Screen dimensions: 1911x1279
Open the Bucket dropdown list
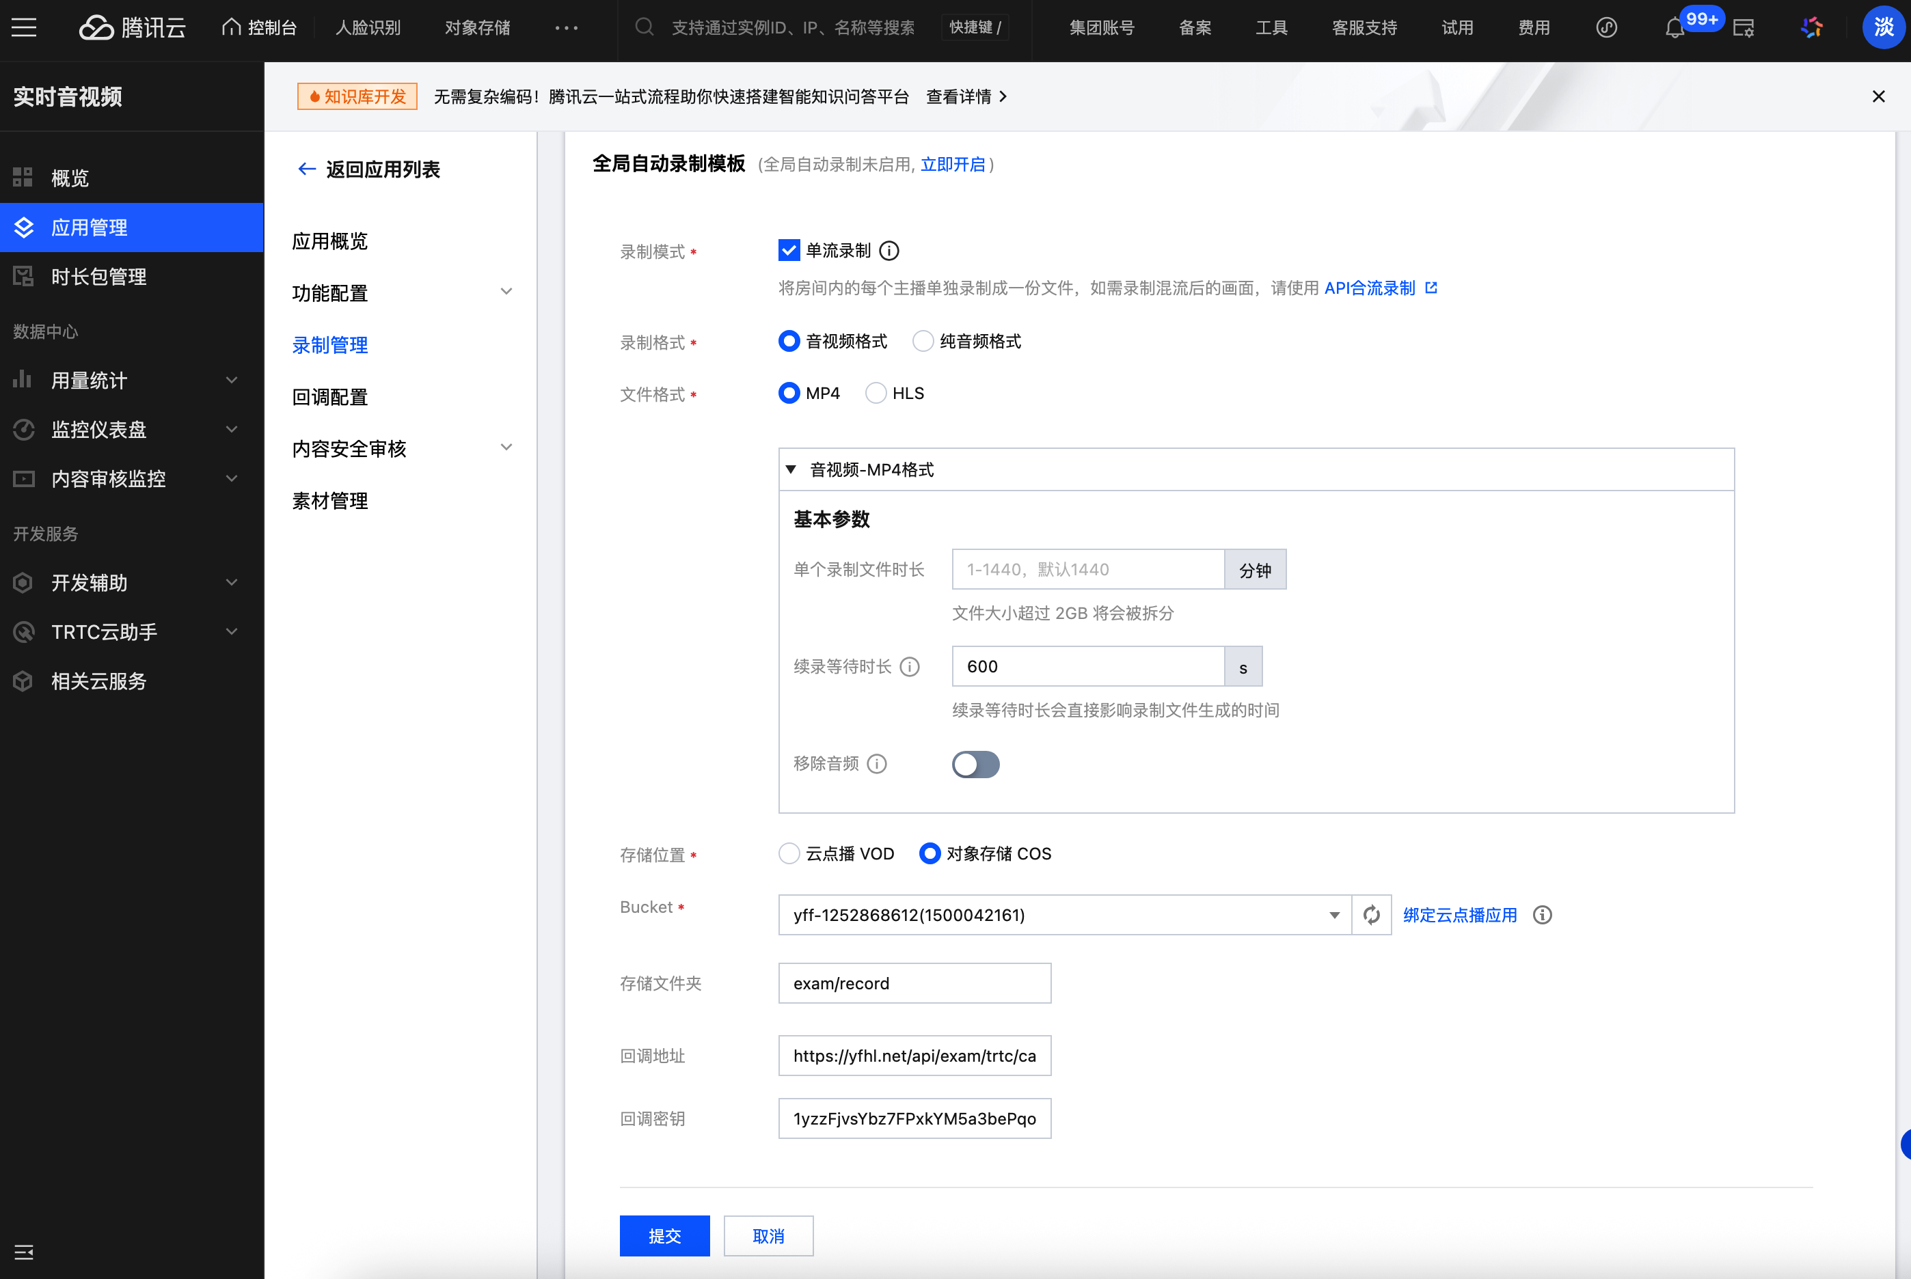[1064, 914]
